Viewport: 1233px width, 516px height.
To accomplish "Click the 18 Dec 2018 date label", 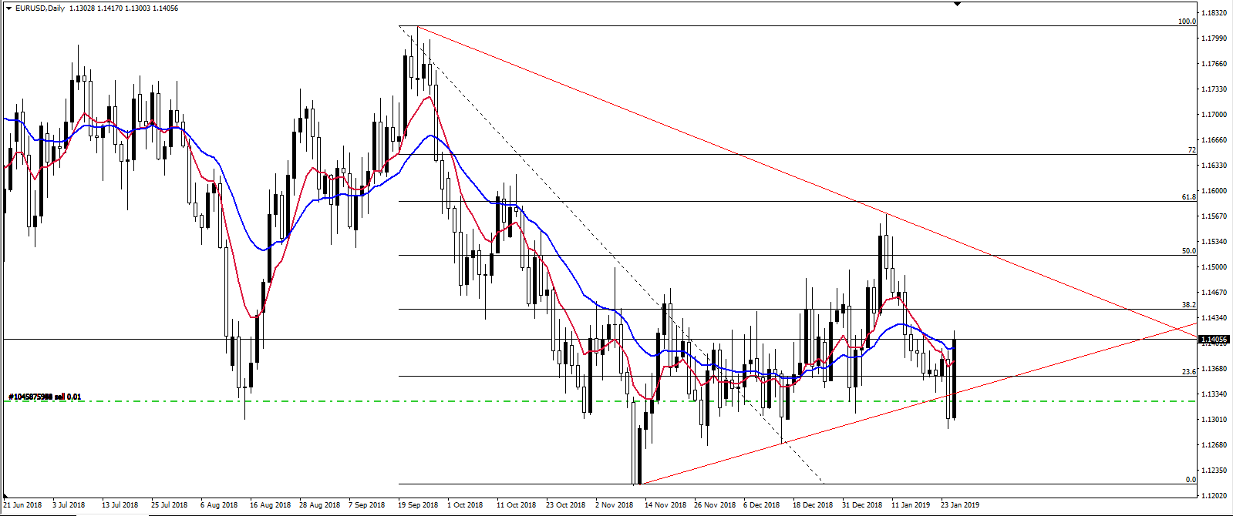I will point(813,505).
